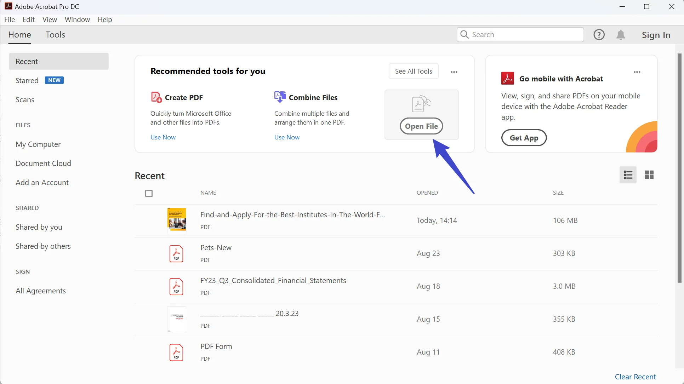The height and width of the screenshot is (384, 684).
Task: Click the vertical scrollbar on right
Action: click(x=679, y=168)
